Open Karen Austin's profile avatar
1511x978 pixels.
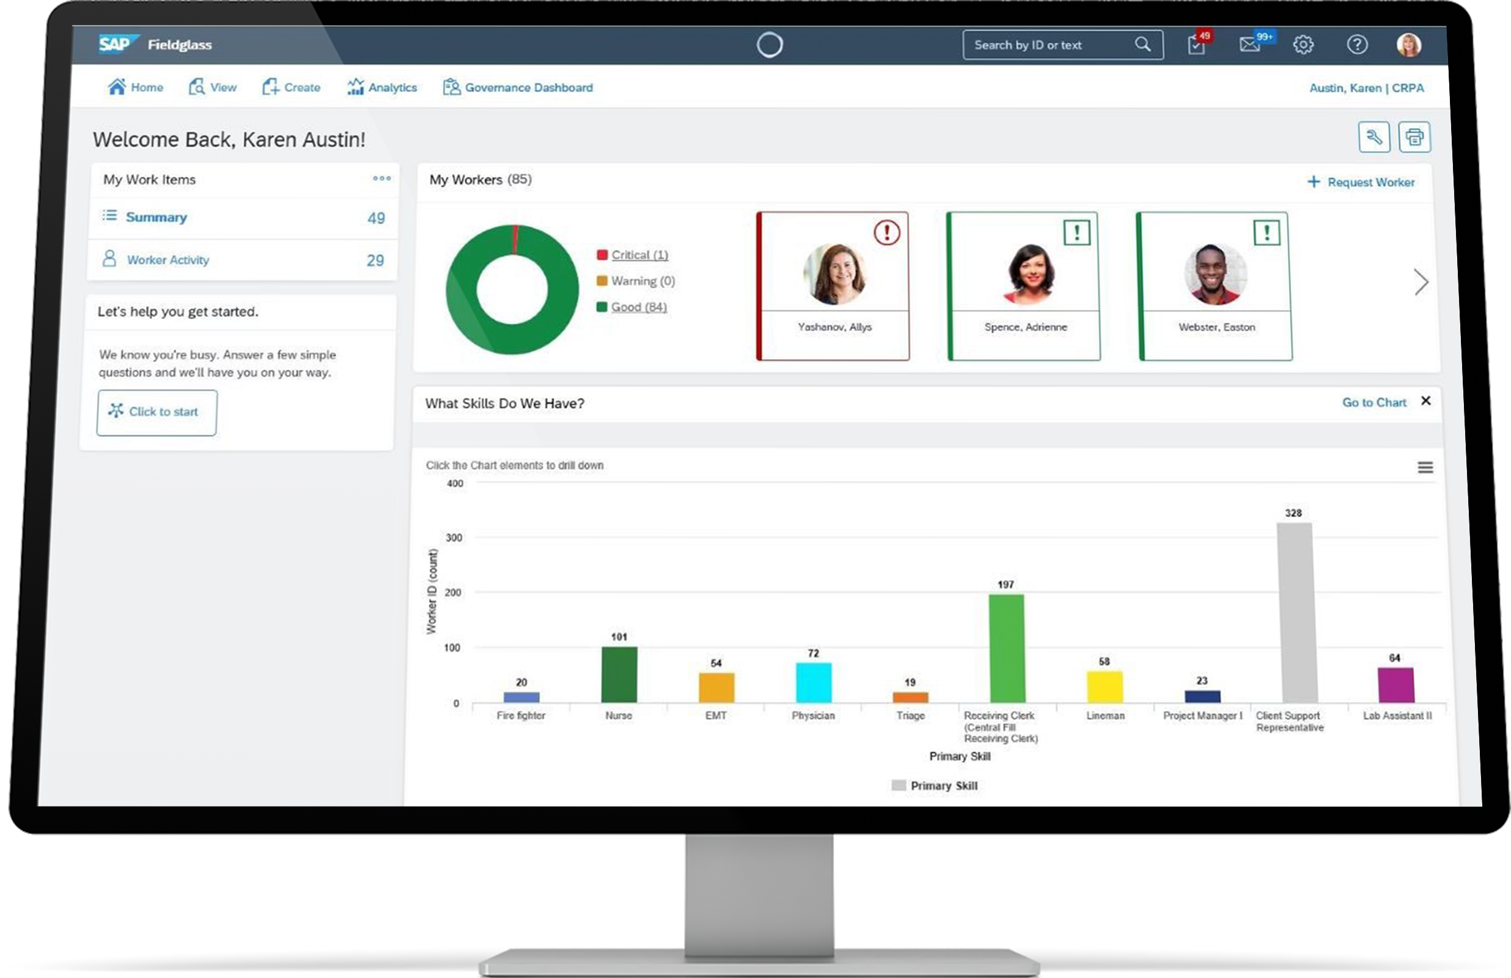click(1408, 45)
